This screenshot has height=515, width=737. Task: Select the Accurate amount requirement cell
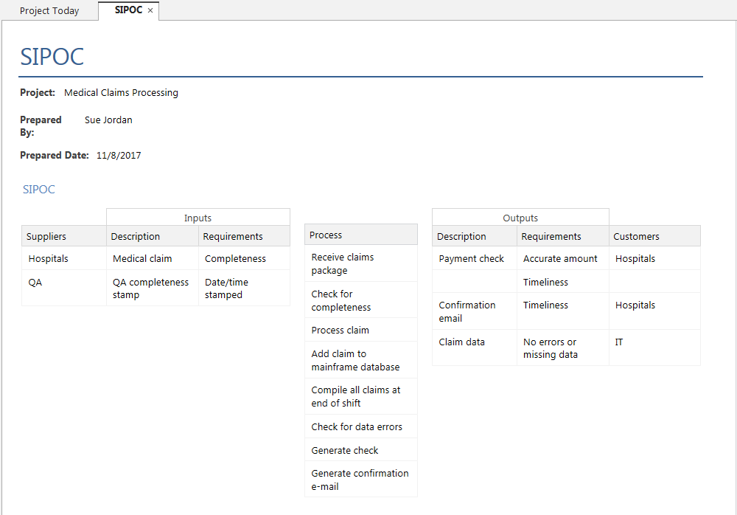tap(560, 259)
